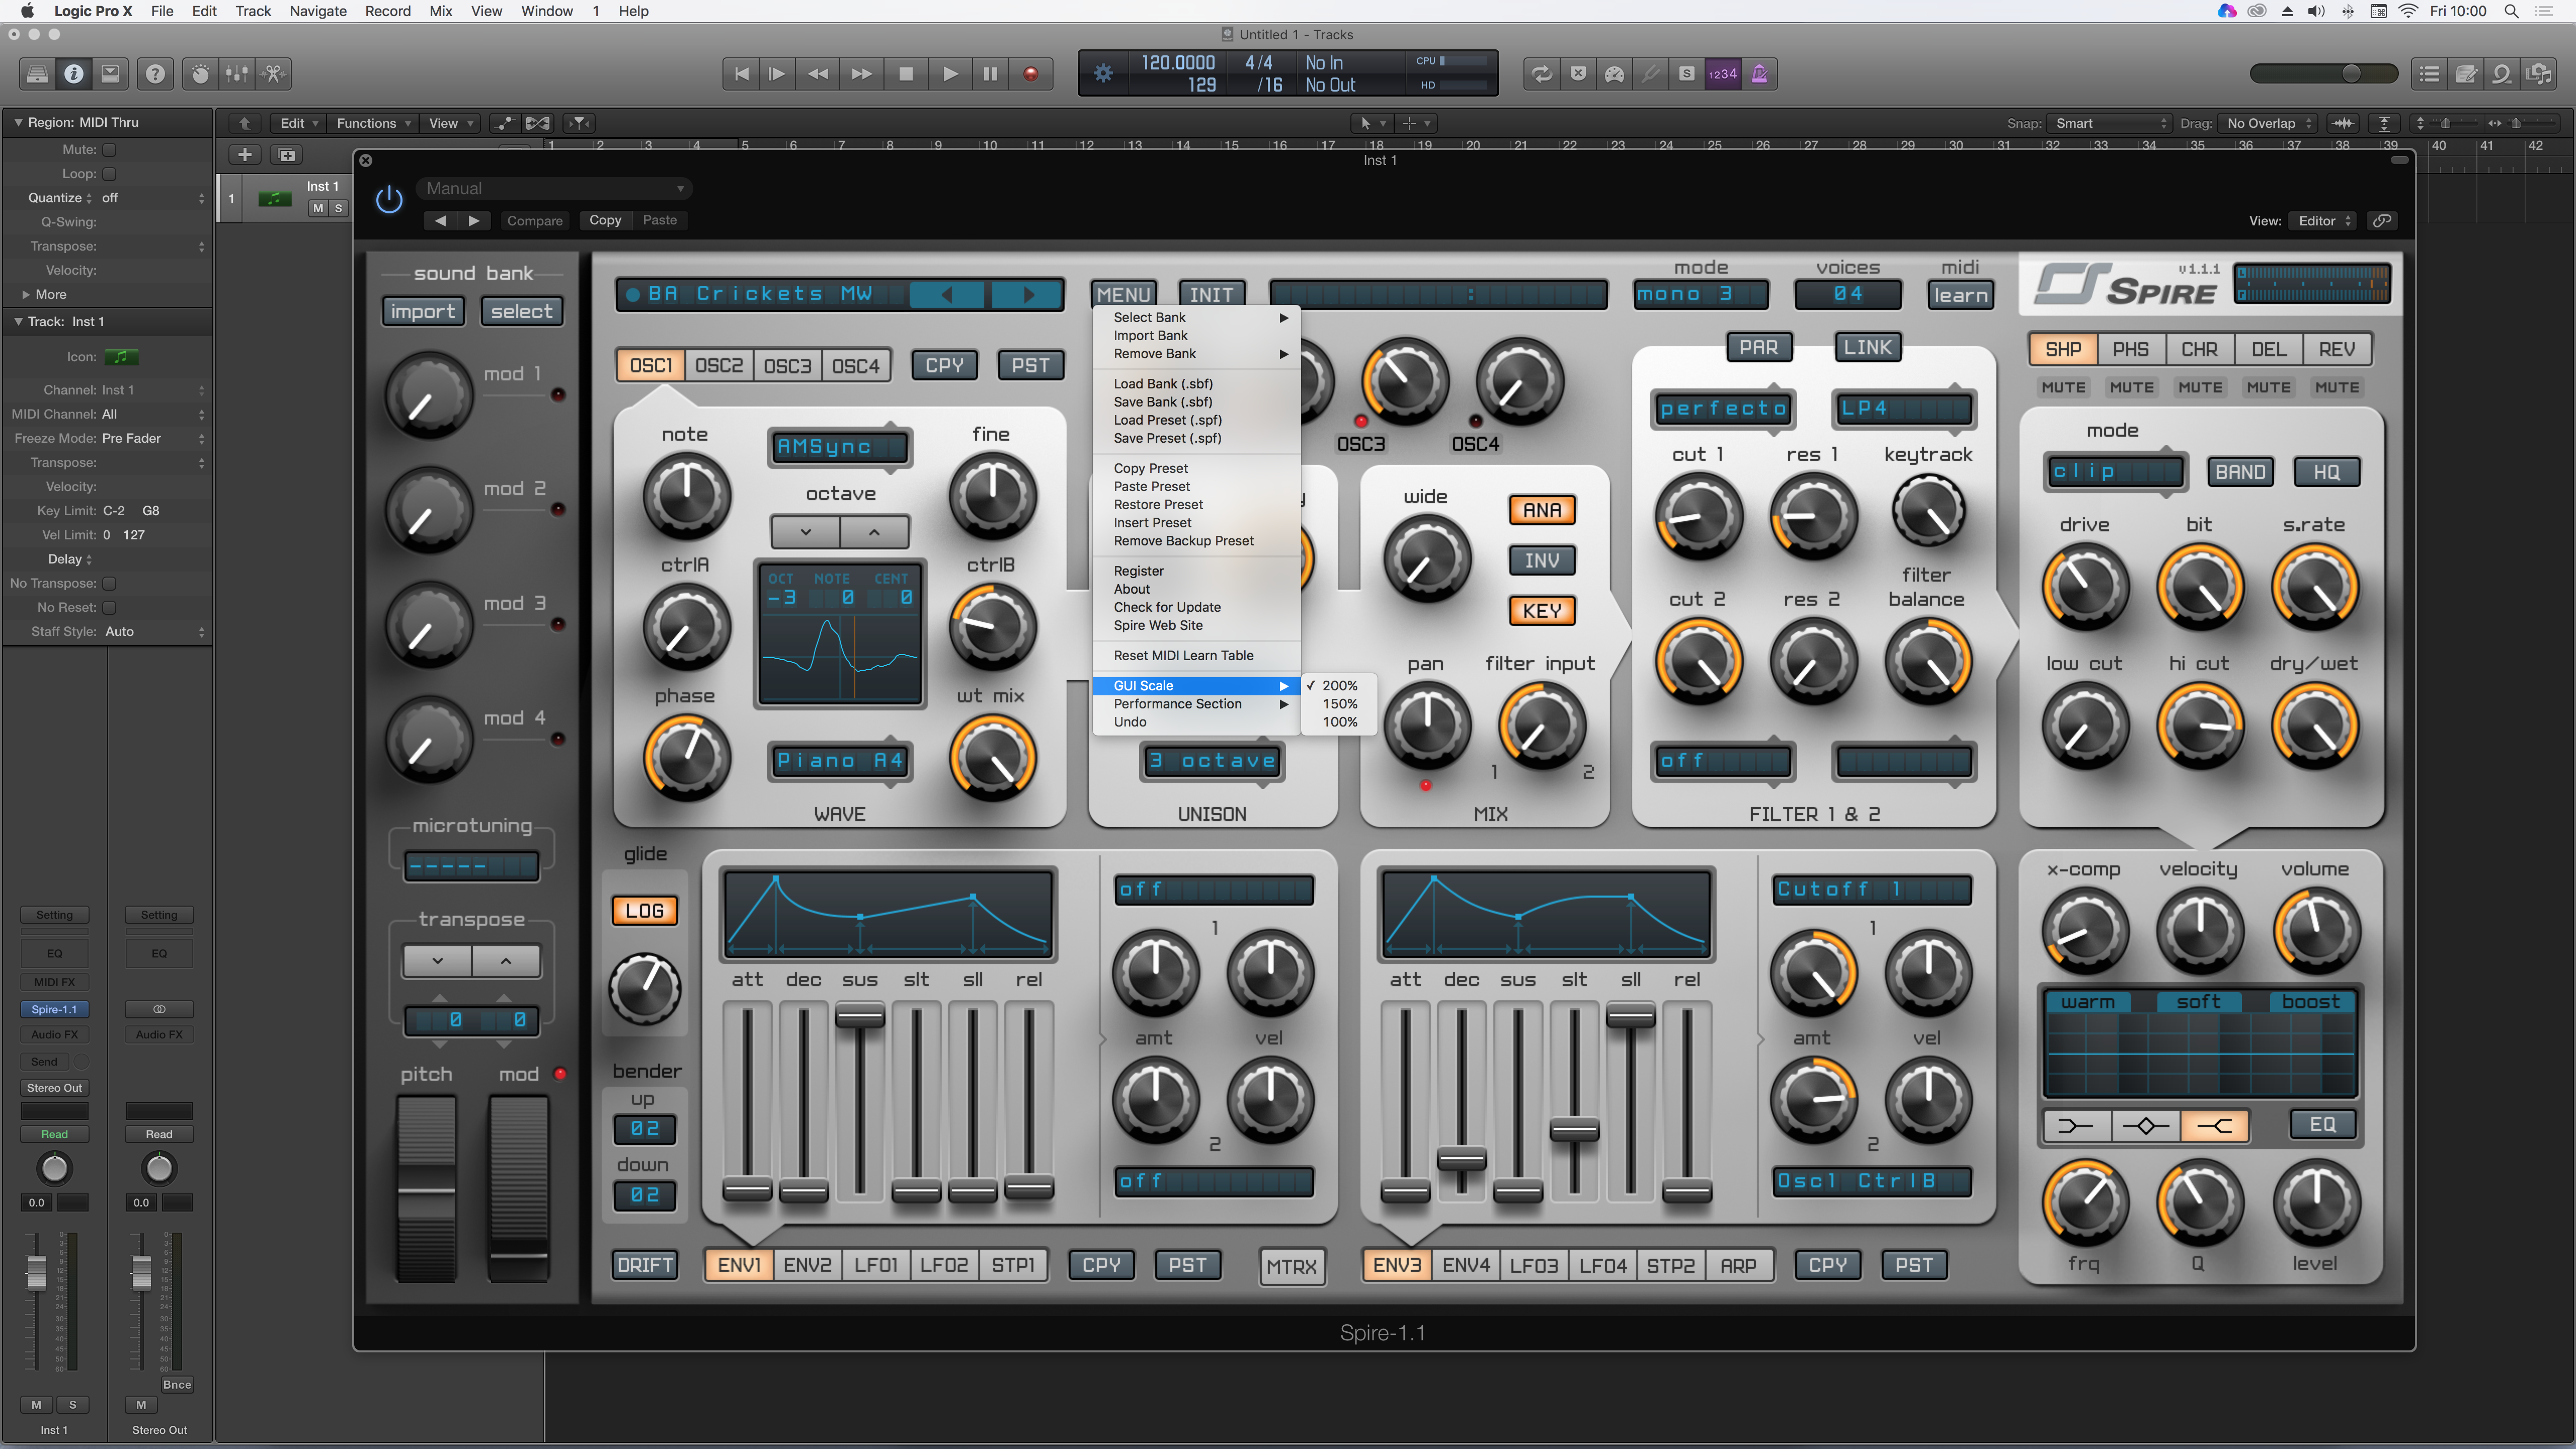Toggle the Spire plugin power button
The width and height of the screenshot is (2576, 1449).
coord(389,200)
